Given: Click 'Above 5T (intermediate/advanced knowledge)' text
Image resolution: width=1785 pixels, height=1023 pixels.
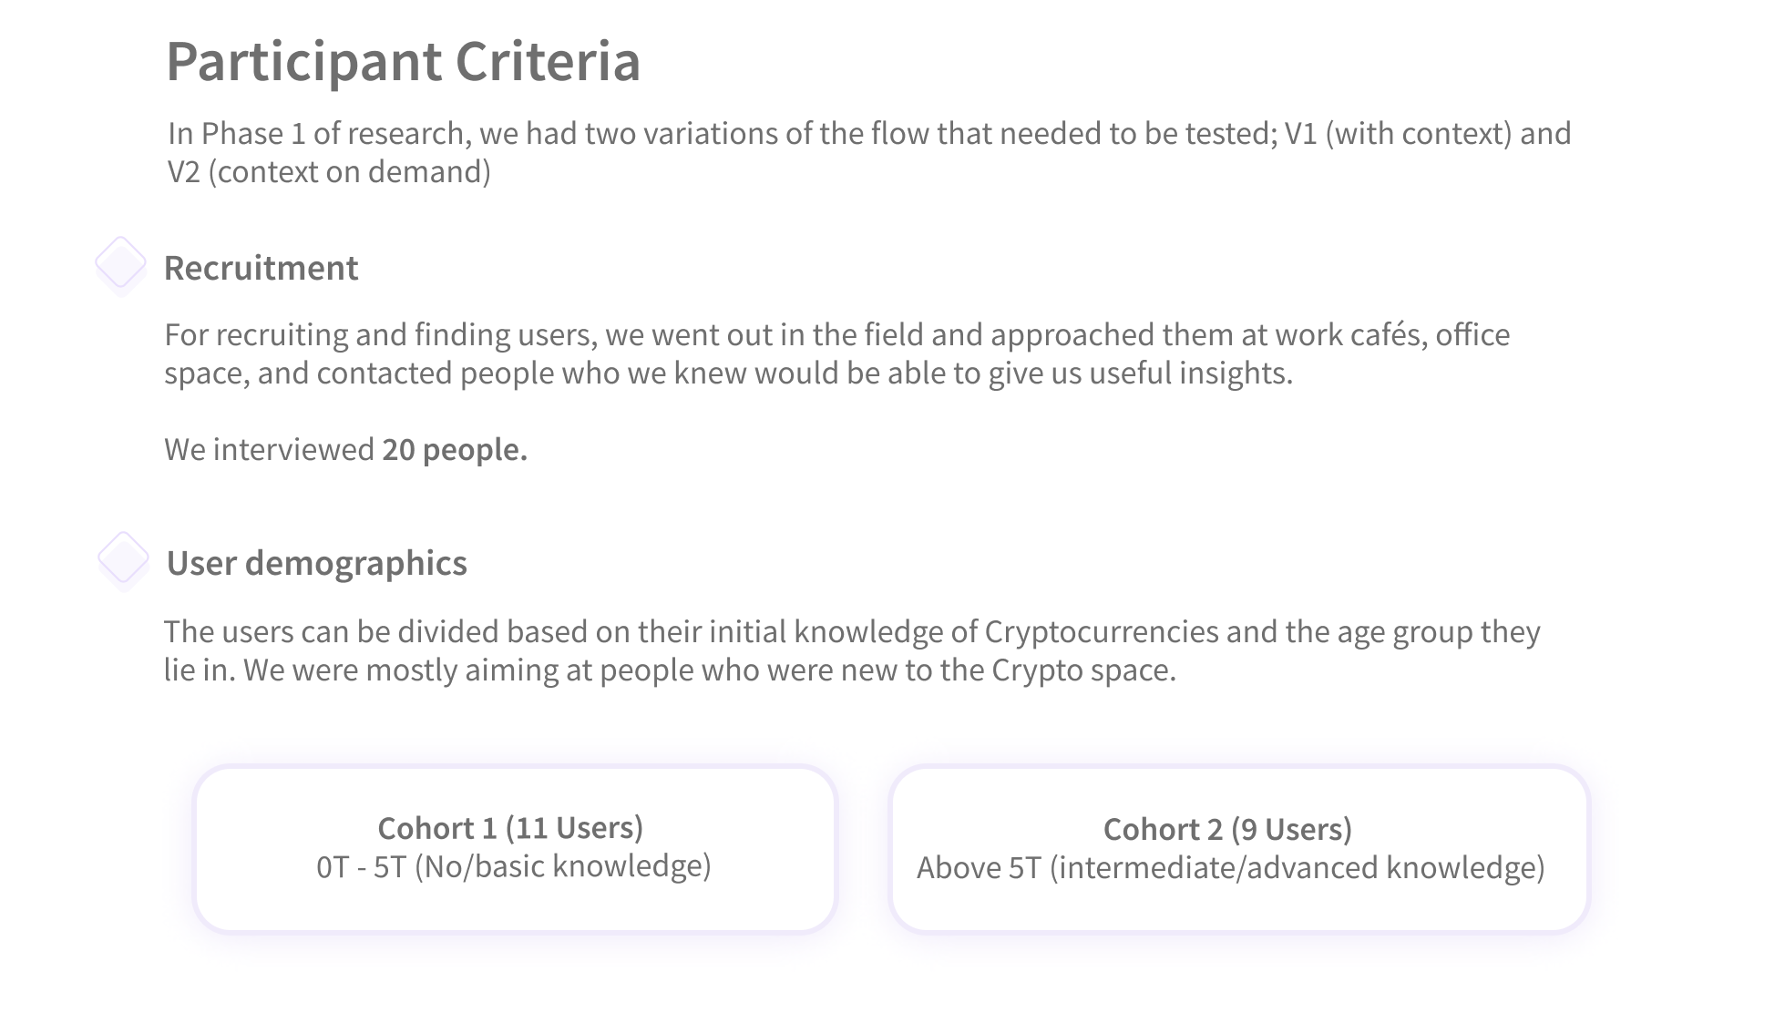Looking at the screenshot, I should coord(1231,867).
